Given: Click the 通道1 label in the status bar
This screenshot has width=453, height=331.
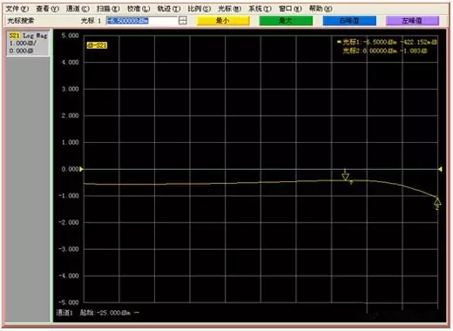Looking at the screenshot, I should 64,313.
